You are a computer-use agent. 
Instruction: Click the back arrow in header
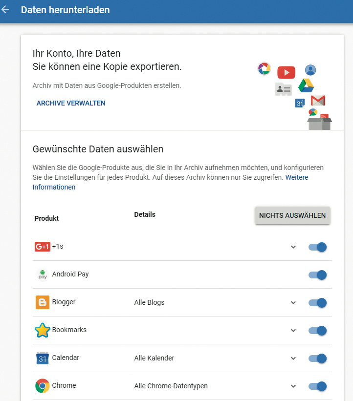[6, 10]
